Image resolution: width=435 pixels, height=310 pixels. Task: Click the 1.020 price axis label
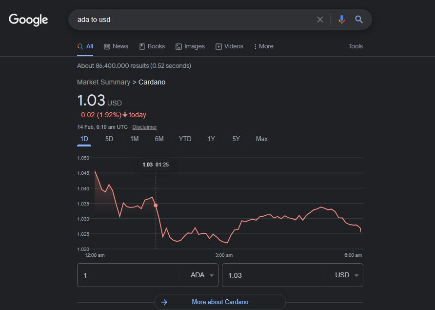pyautogui.click(x=83, y=249)
